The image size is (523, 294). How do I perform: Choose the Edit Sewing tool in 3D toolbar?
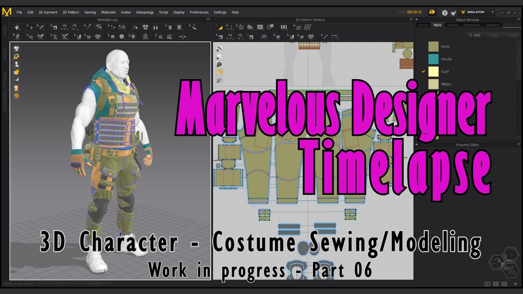54,27
